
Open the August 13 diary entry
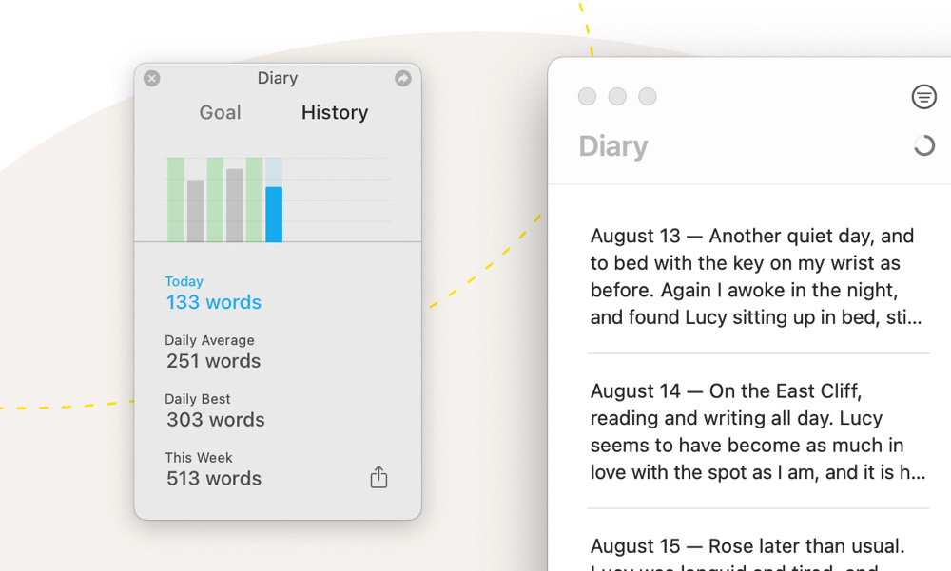click(x=757, y=276)
